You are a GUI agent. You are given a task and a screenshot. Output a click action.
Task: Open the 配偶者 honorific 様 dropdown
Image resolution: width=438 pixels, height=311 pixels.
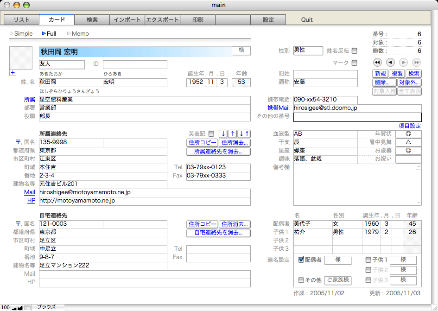tap(338, 260)
